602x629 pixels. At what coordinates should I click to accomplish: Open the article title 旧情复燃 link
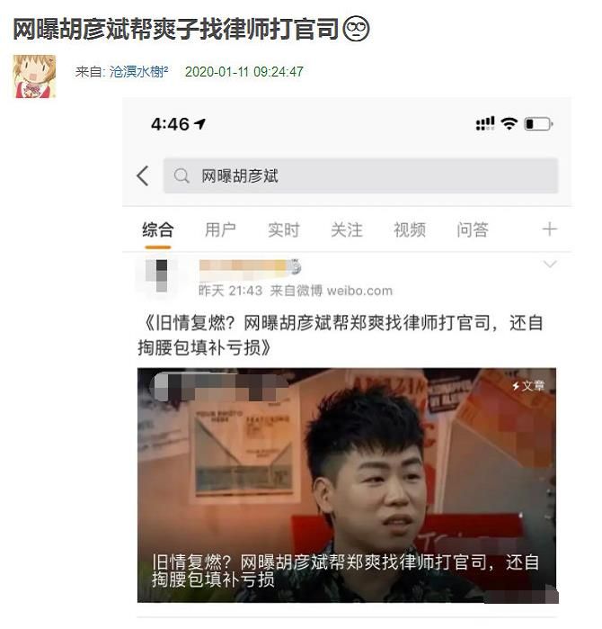(x=341, y=335)
